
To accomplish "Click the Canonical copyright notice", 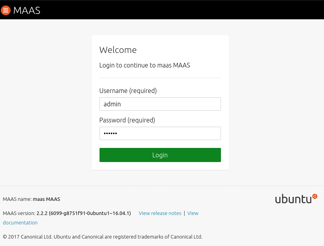I will click(x=102, y=237).
